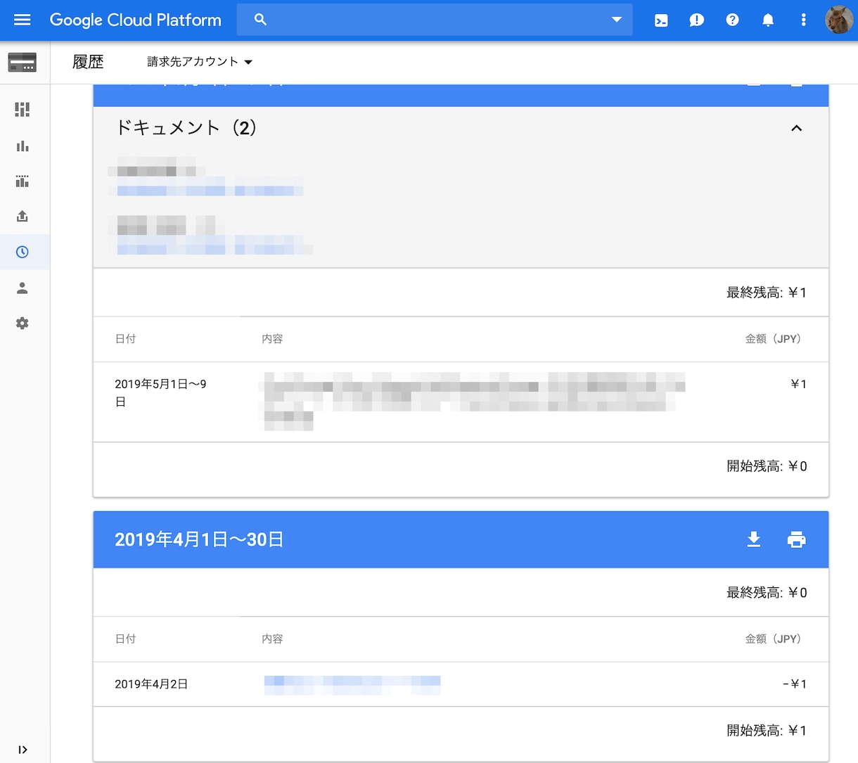
Task: Expand the sidebar navigation toggle
Action: [23, 750]
